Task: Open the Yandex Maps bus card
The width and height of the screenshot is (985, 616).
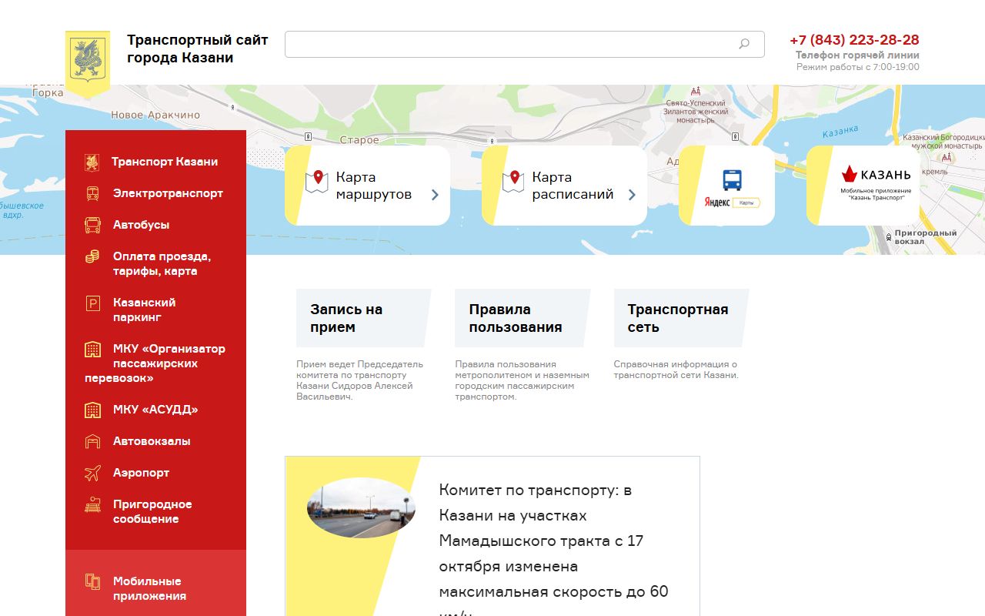Action: (726, 186)
